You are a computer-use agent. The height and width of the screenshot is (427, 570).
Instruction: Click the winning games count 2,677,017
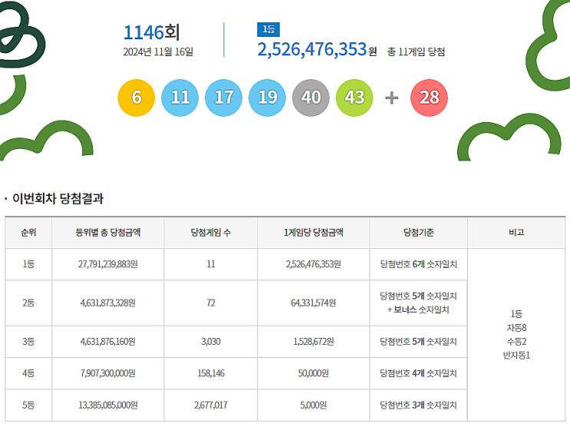point(211,405)
